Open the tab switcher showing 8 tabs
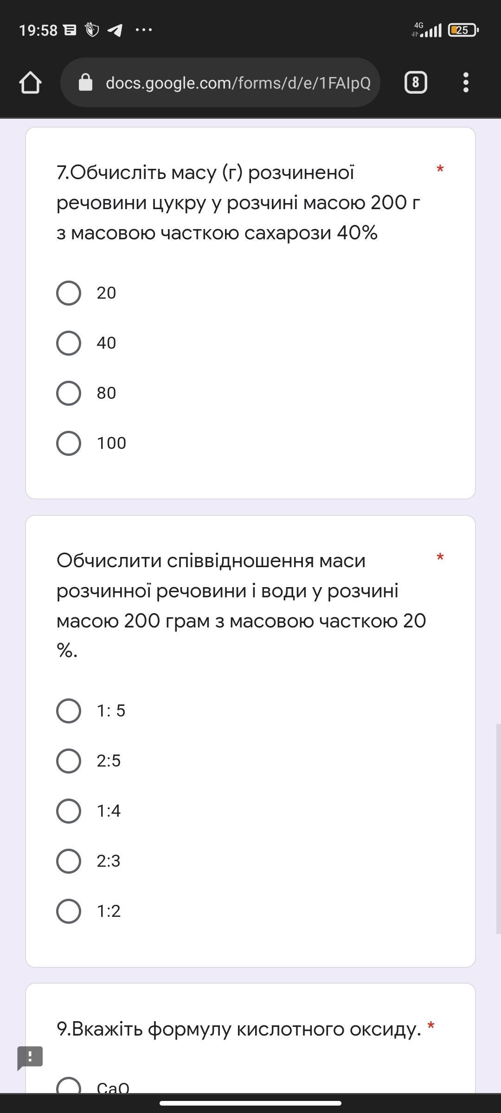The height and width of the screenshot is (1113, 501). 416,83
